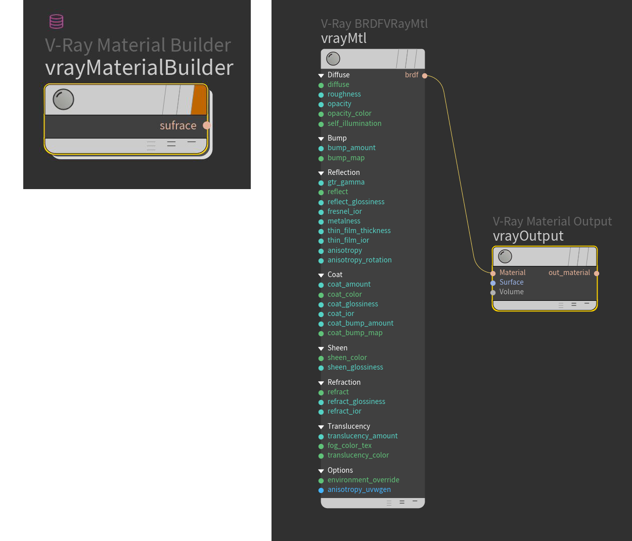Toggle the orange flag on vrayMaterialBuilder node
The height and width of the screenshot is (541, 632).
coord(199,100)
